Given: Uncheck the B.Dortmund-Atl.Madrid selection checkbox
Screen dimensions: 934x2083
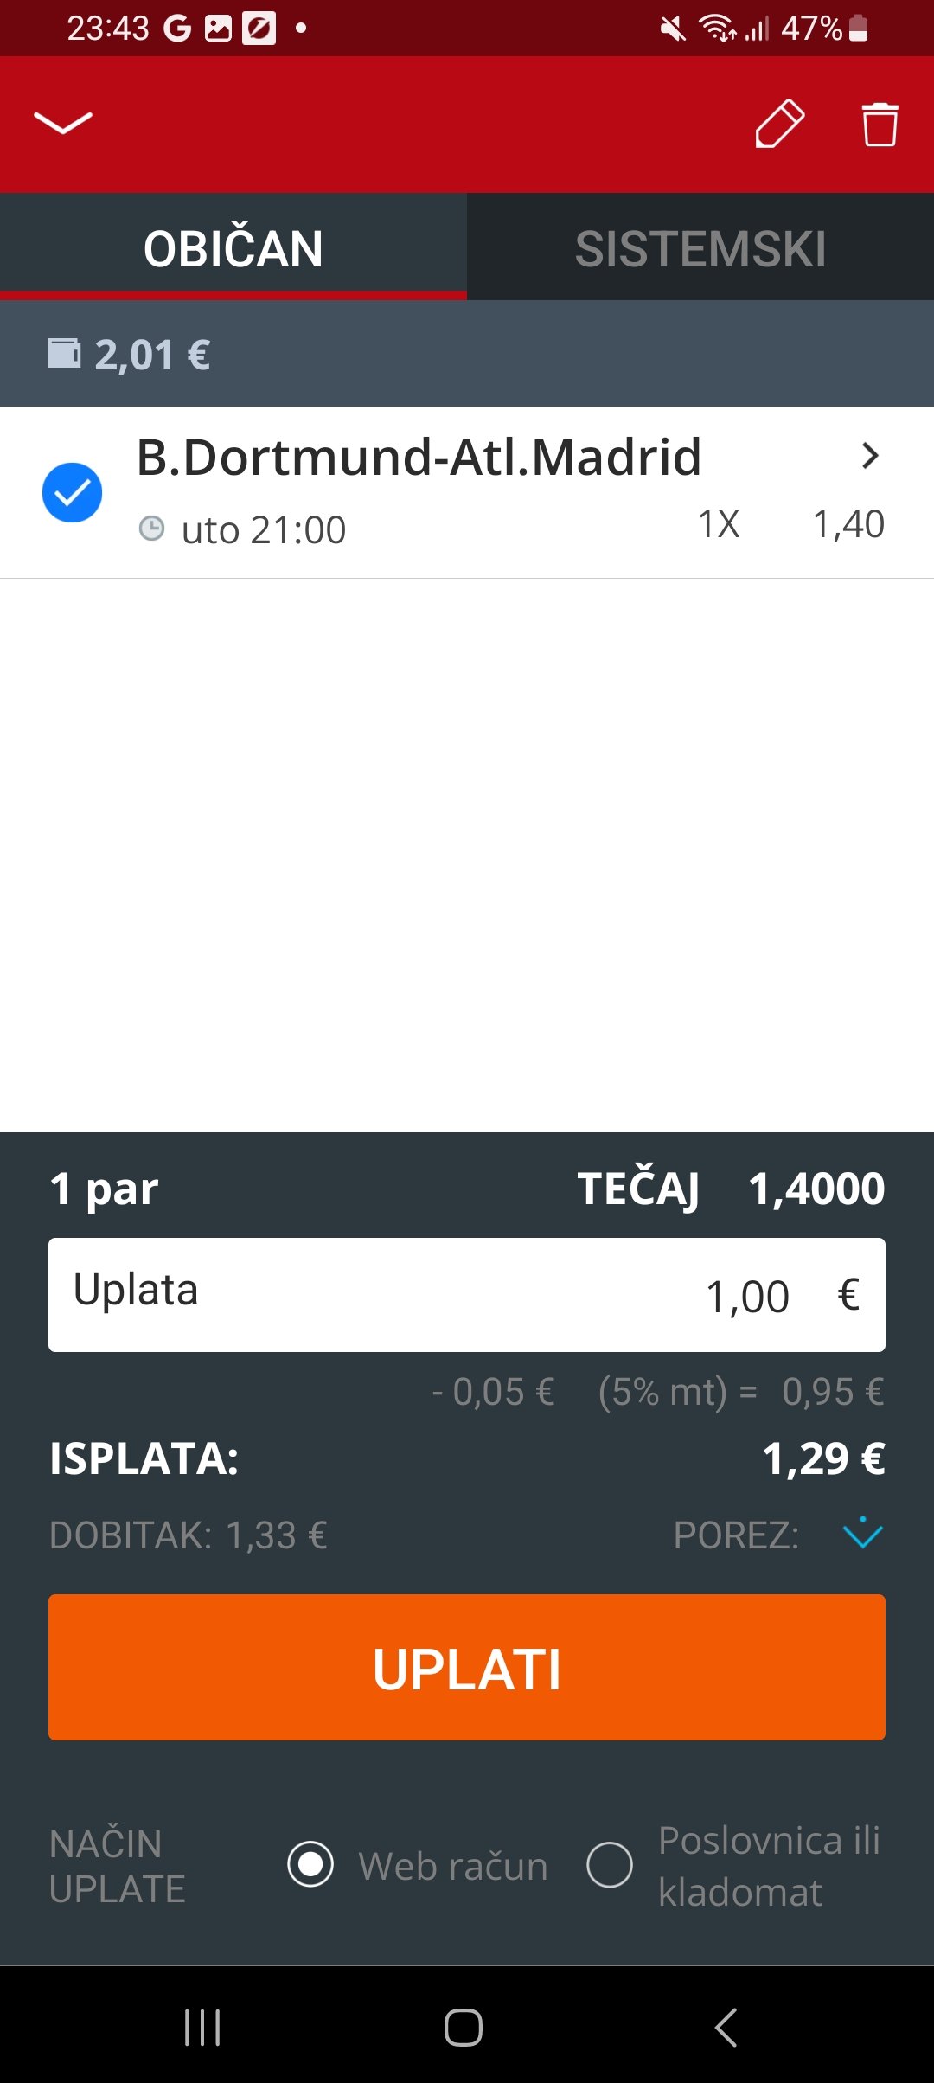Looking at the screenshot, I should click(72, 493).
